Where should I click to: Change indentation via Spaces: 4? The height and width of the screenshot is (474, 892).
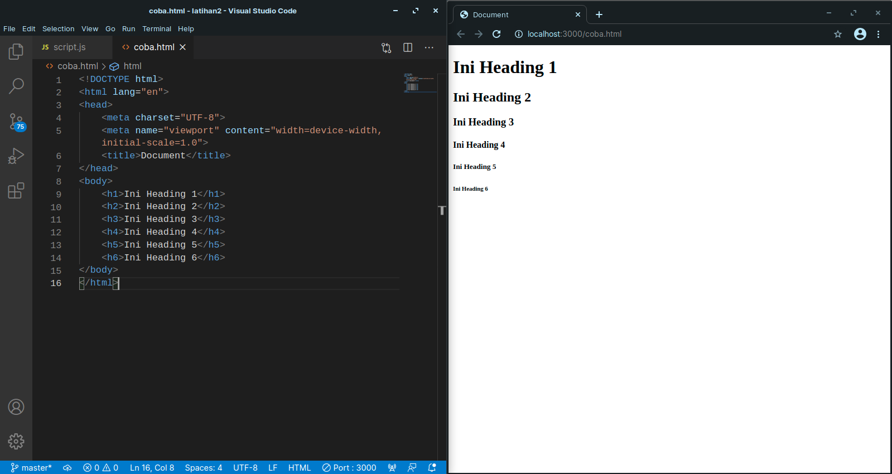204,468
